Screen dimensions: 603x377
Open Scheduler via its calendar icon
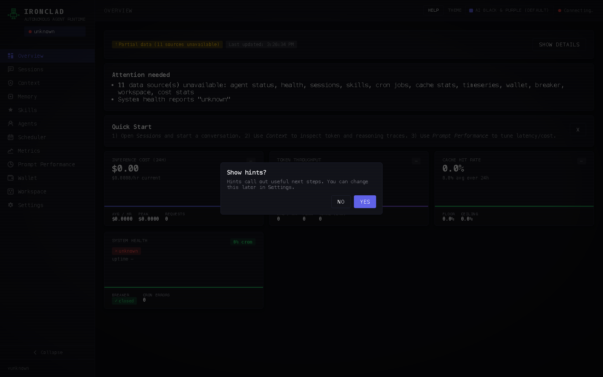point(11,137)
